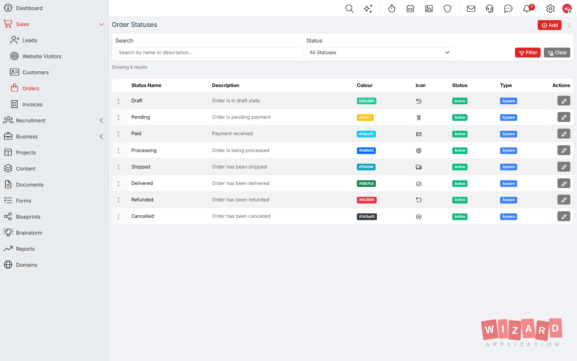Open Content in the sidebar
577x361 pixels.
click(26, 168)
